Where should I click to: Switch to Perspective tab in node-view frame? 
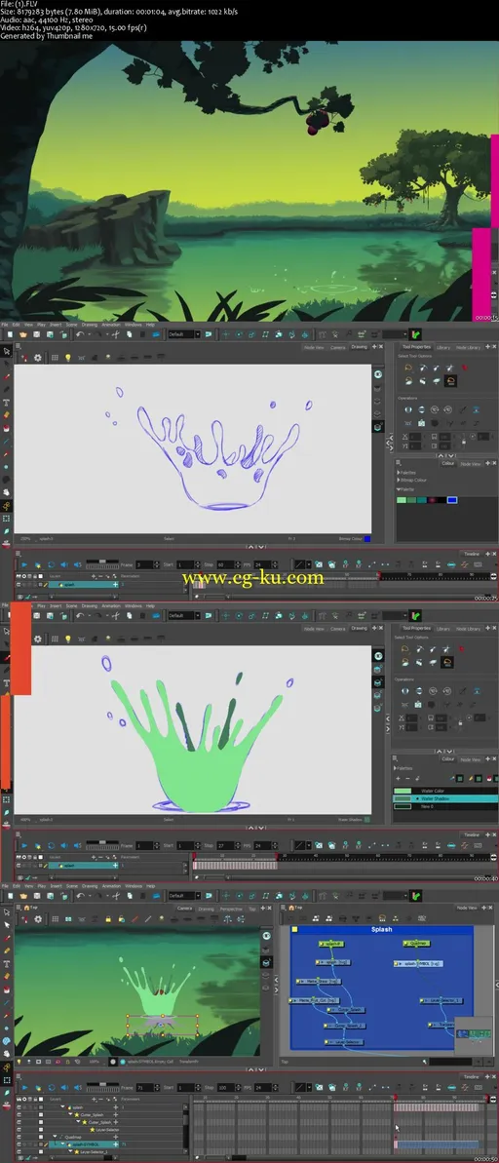[231, 909]
